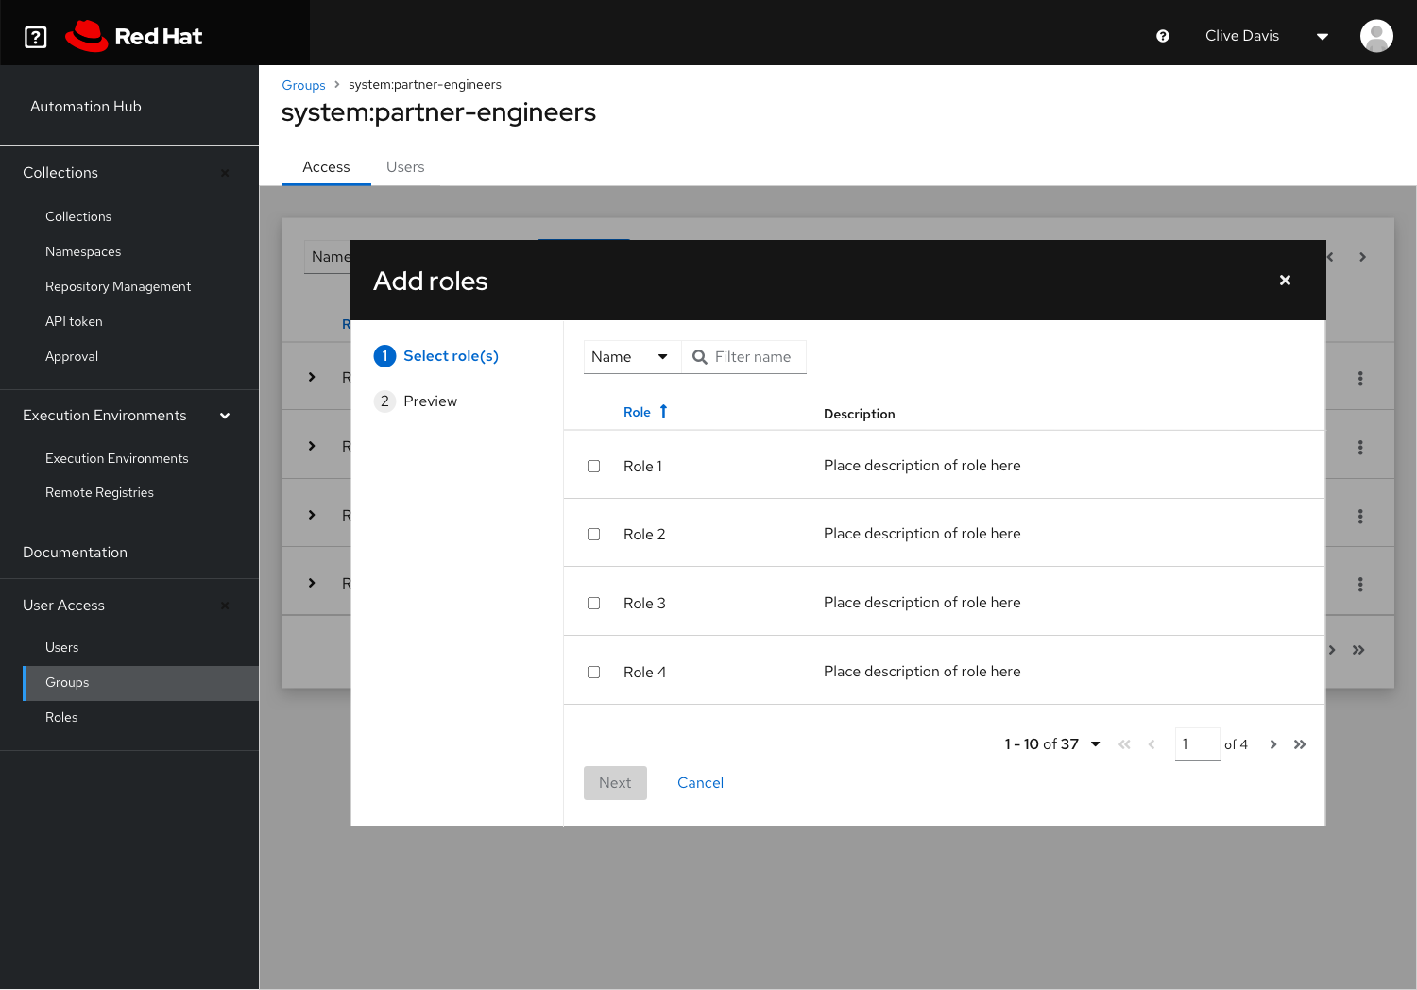The width and height of the screenshot is (1417, 990).
Task: Open the help circle icon in top bar
Action: tap(1163, 36)
